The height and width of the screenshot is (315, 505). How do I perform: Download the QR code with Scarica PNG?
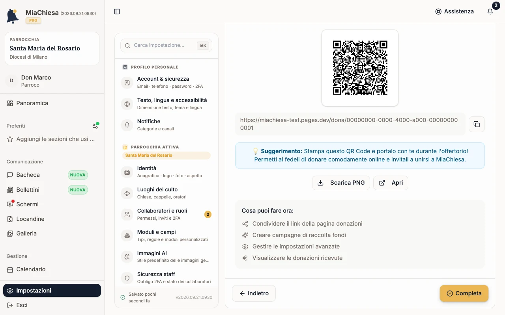coord(341,183)
